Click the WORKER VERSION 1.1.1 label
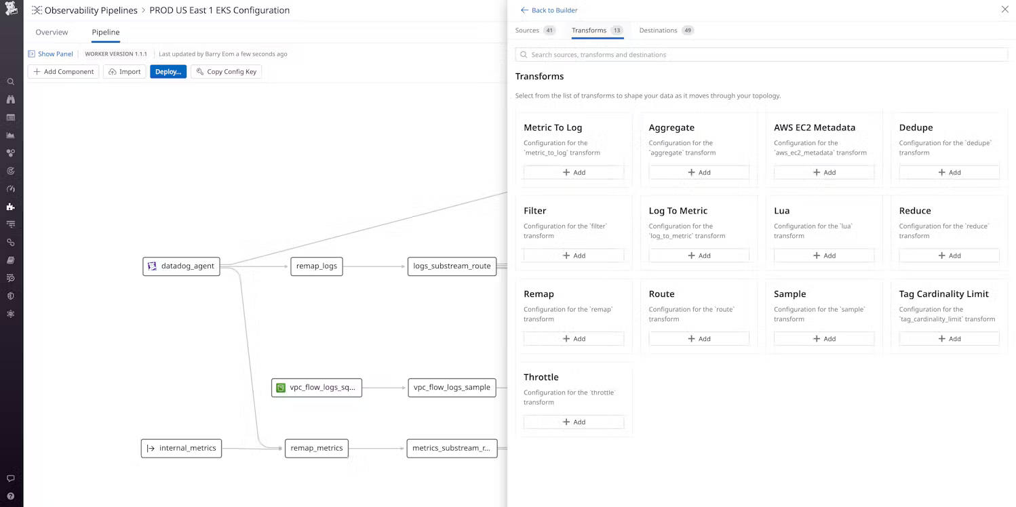The width and height of the screenshot is (1016, 507). pos(116,54)
